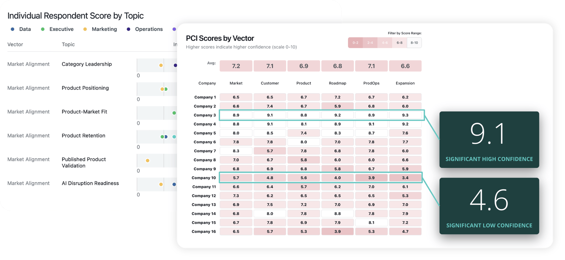Image resolution: width=565 pixels, height=260 pixels.
Task: Toggle the 8-10 score range filter
Action: [414, 43]
